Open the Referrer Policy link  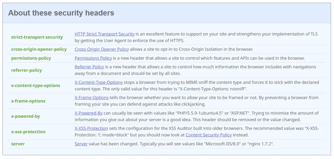89,67
